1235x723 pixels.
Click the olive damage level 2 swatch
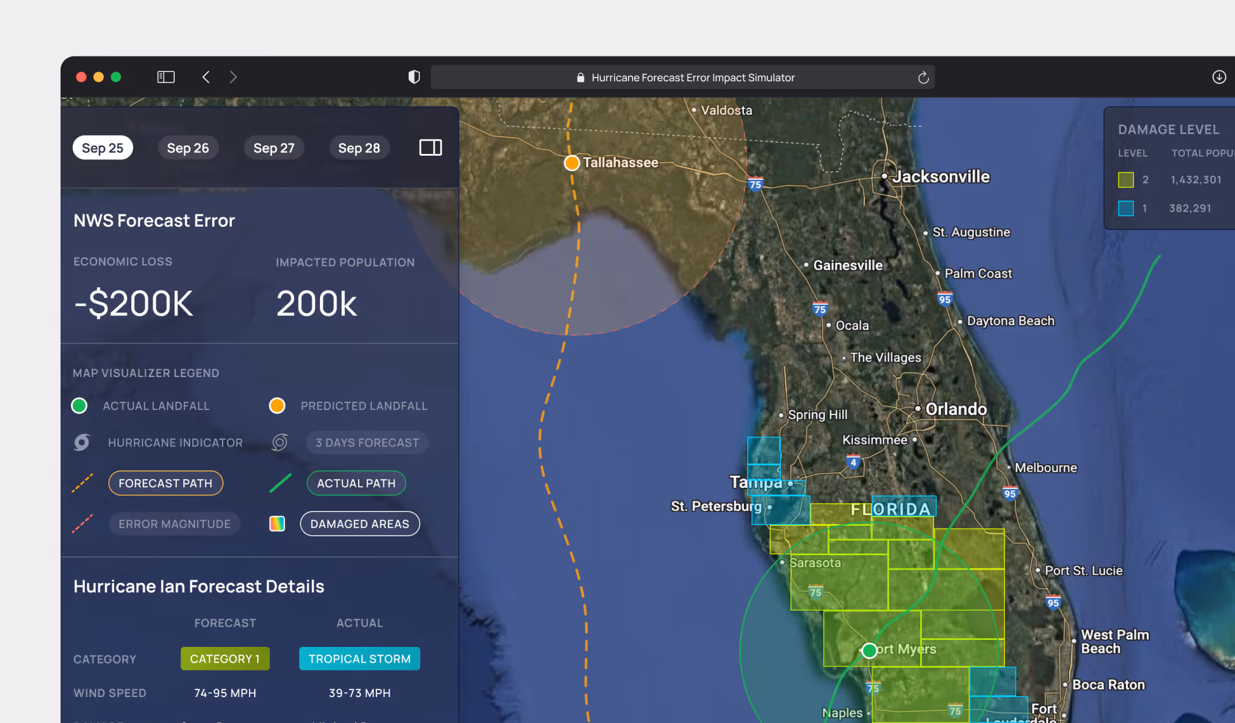(1126, 180)
